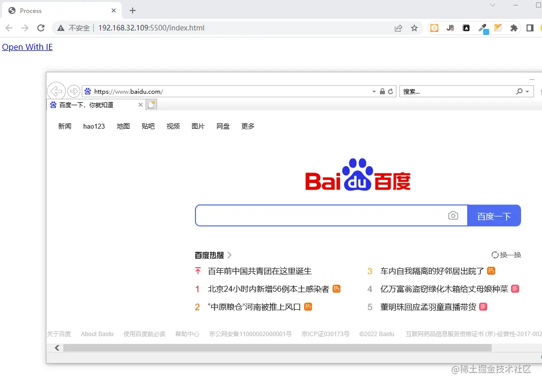
Task: Open the IE address bar history dropdown
Action: pyautogui.click(x=373, y=91)
